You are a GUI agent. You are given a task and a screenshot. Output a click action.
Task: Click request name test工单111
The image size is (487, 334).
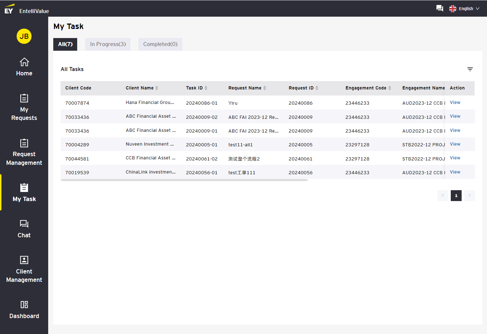[242, 173]
